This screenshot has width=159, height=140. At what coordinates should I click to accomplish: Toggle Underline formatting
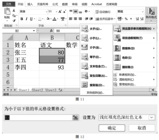[31, 19]
